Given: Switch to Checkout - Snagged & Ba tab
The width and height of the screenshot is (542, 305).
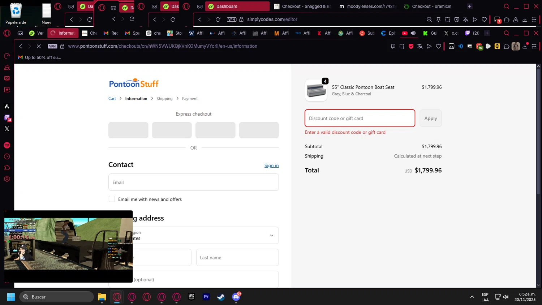Looking at the screenshot, I should coord(303,7).
